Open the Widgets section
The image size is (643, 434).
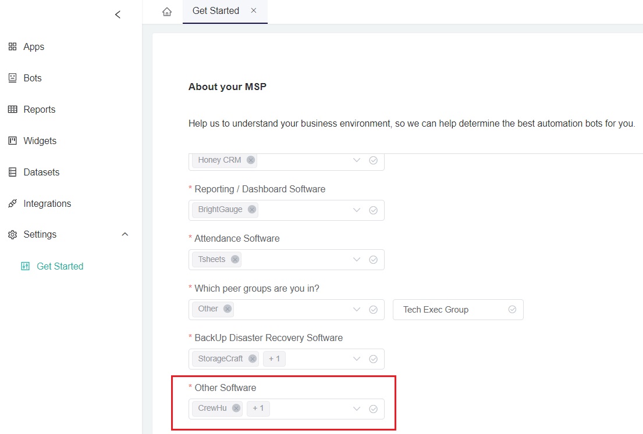click(x=40, y=141)
